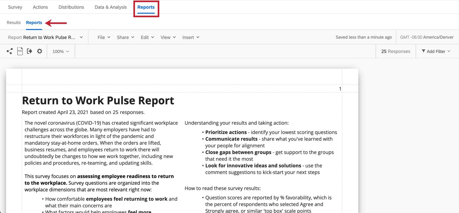Image resolution: width=459 pixels, height=213 pixels.
Task: Select the Distributions tab
Action: tap(71, 7)
